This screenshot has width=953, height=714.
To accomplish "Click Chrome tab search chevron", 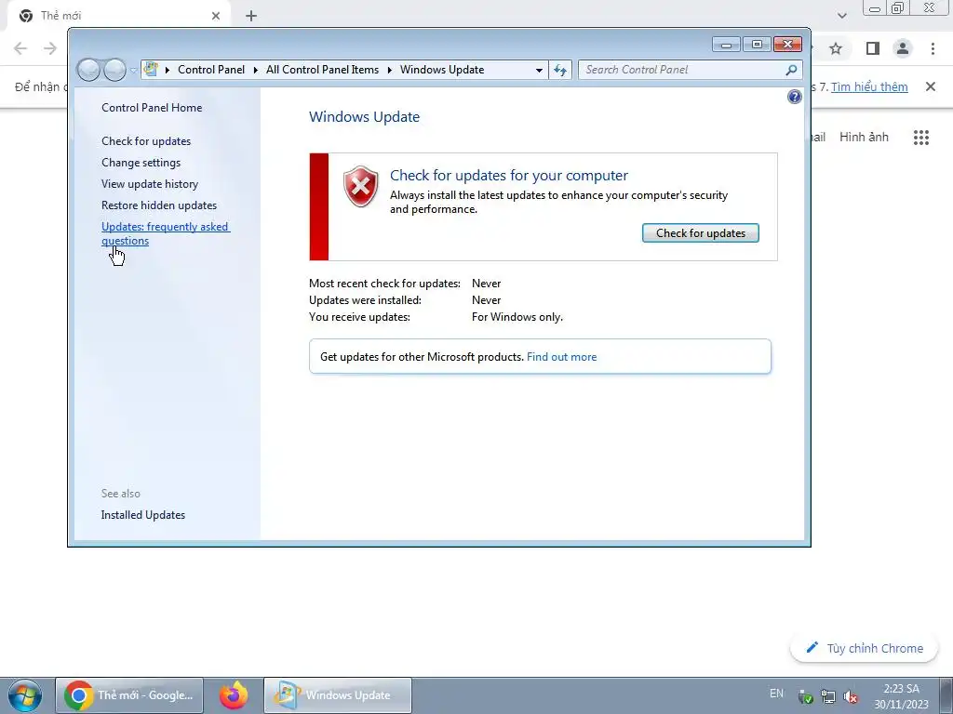I will tap(841, 16).
